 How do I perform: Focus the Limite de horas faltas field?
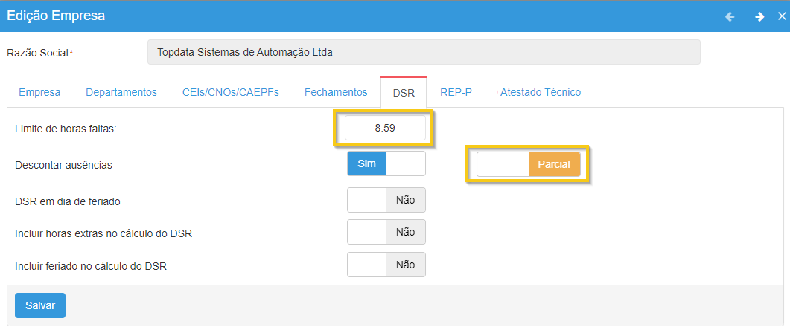(385, 128)
